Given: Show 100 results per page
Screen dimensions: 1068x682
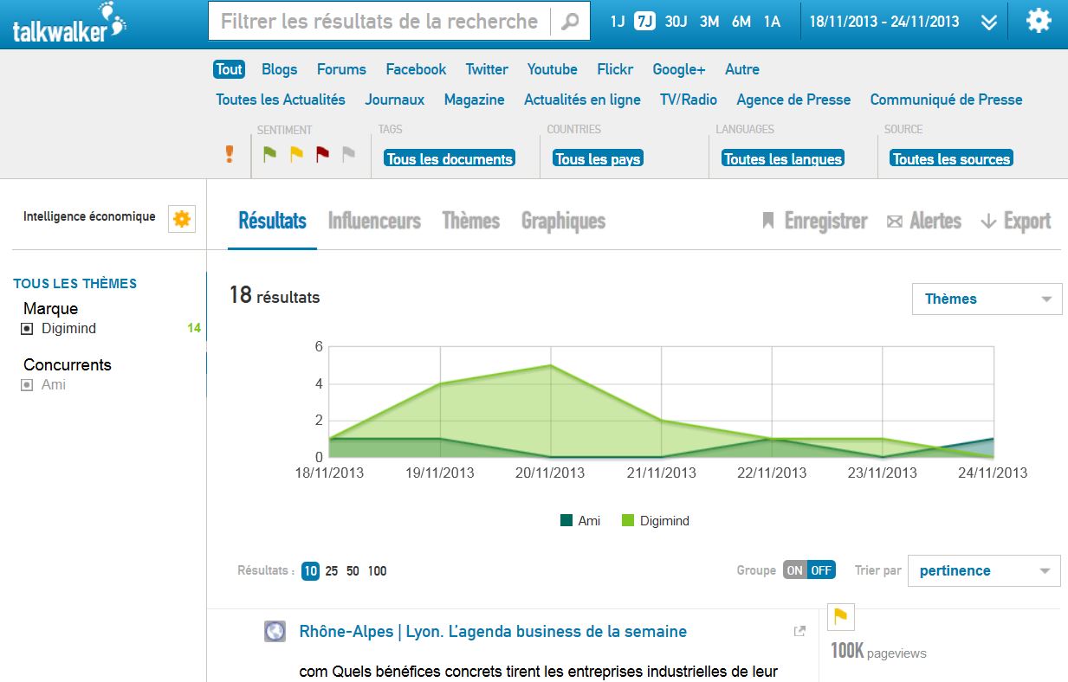Looking at the screenshot, I should 377,571.
